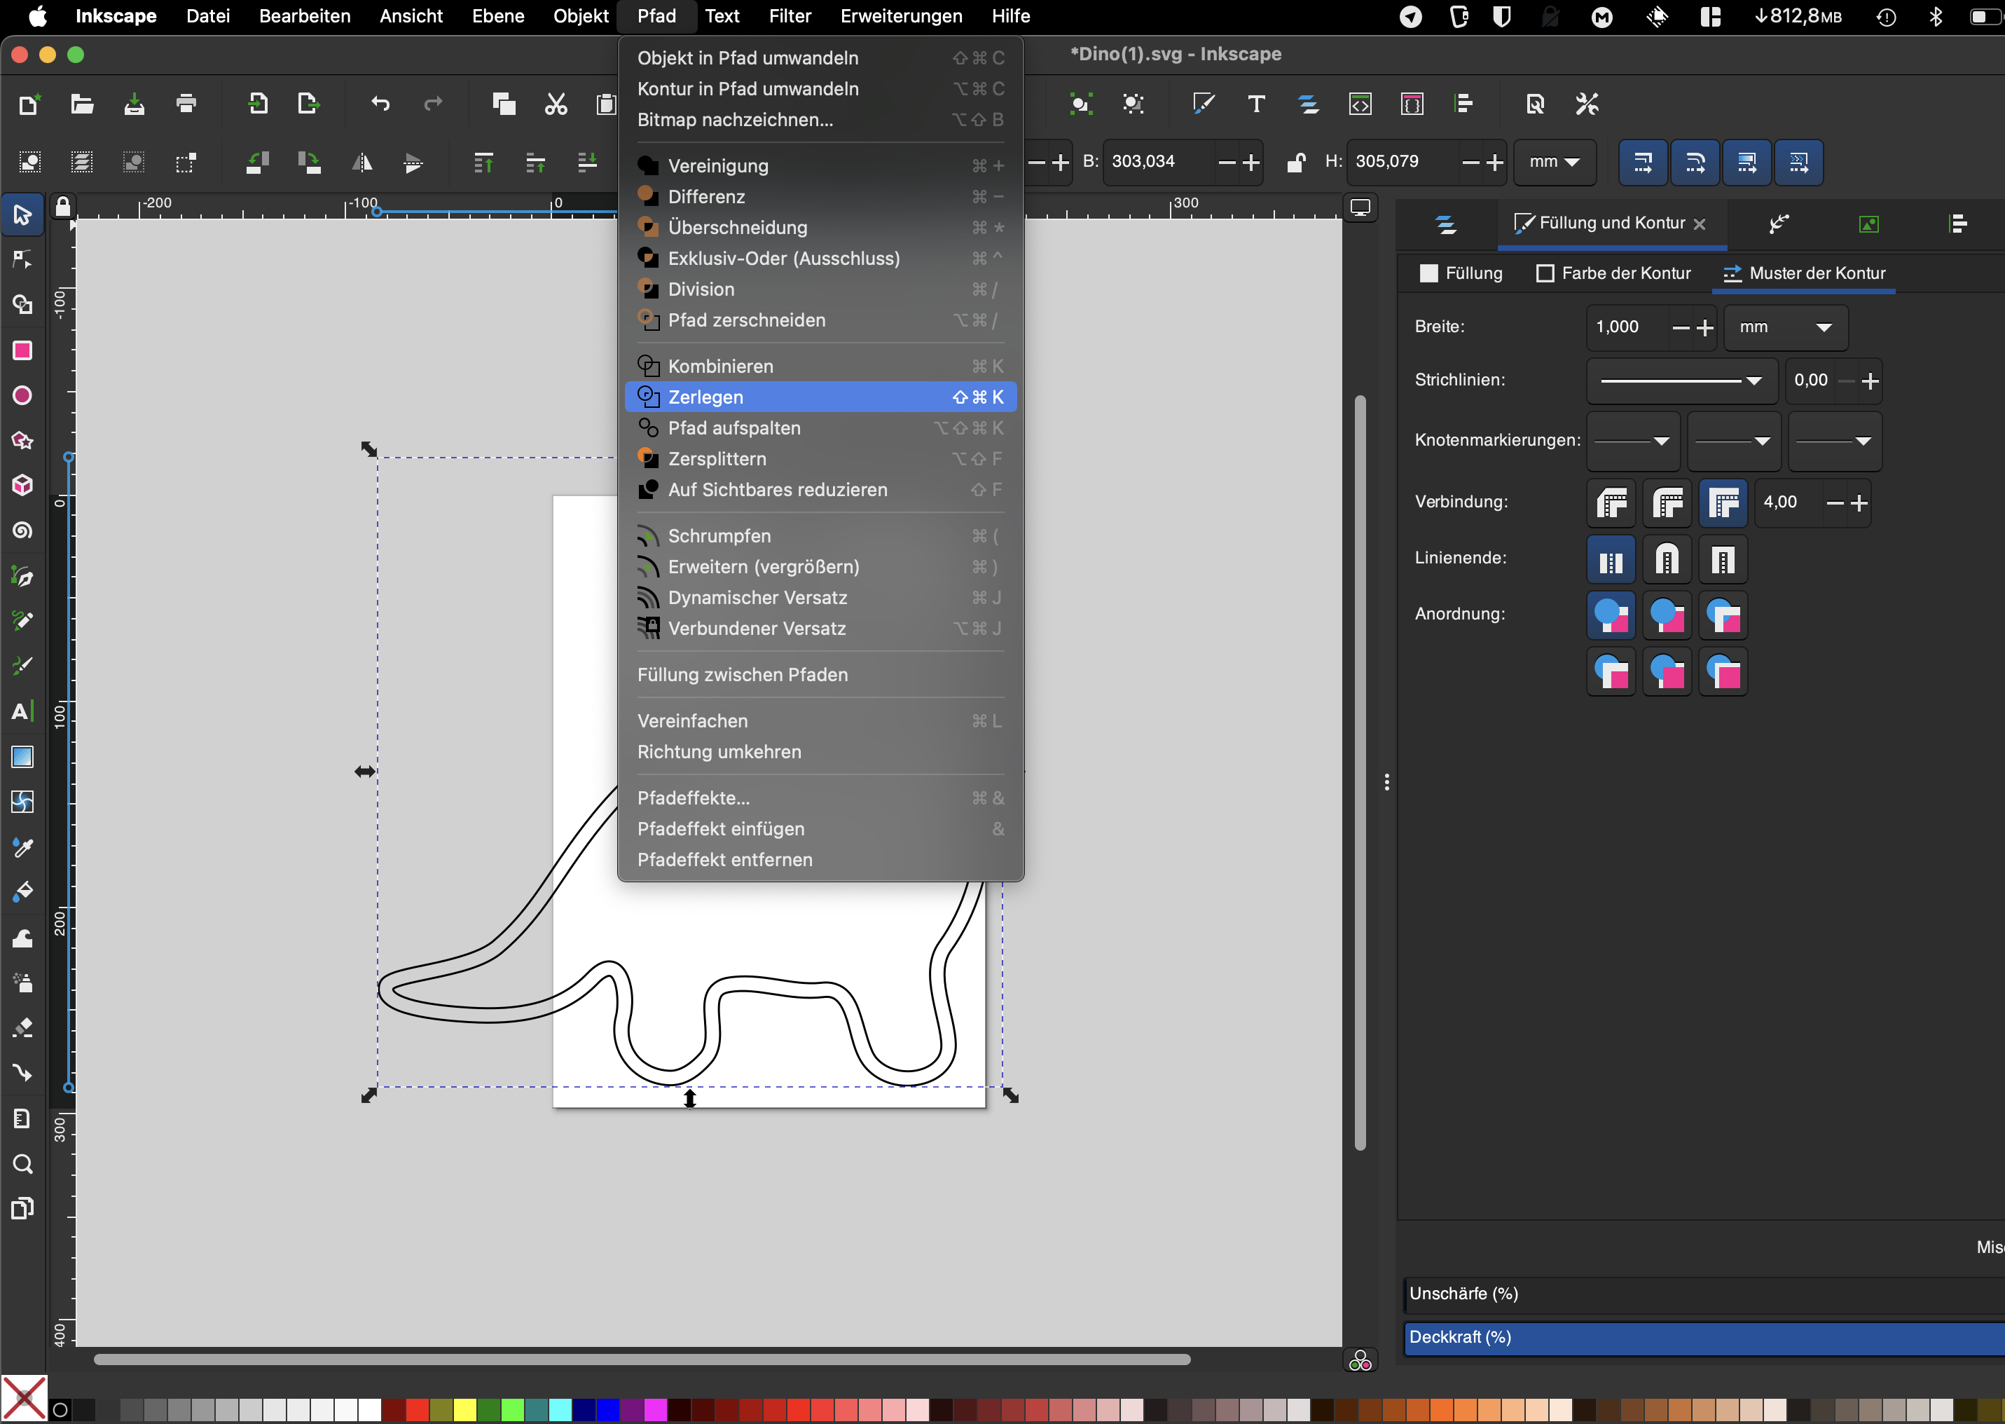Select the Node edit tool
The image size is (2005, 1424).
[x=23, y=259]
